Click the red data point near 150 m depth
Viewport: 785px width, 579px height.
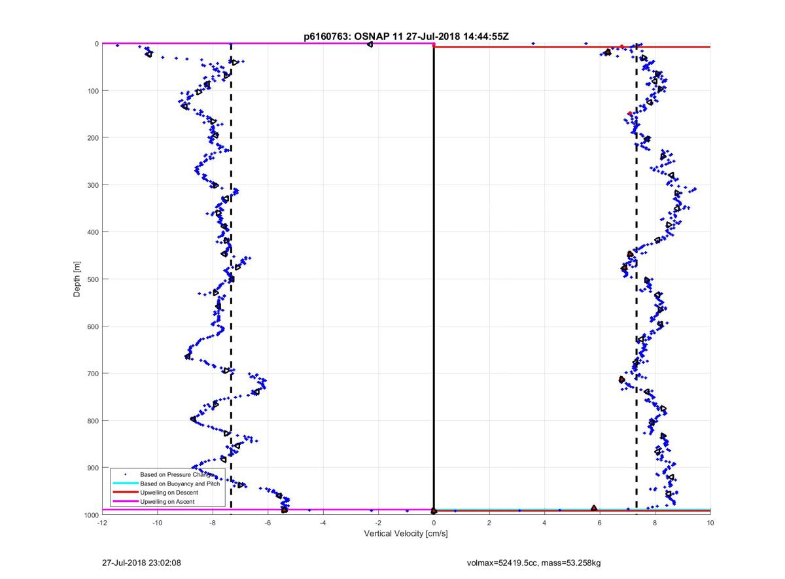pos(630,113)
